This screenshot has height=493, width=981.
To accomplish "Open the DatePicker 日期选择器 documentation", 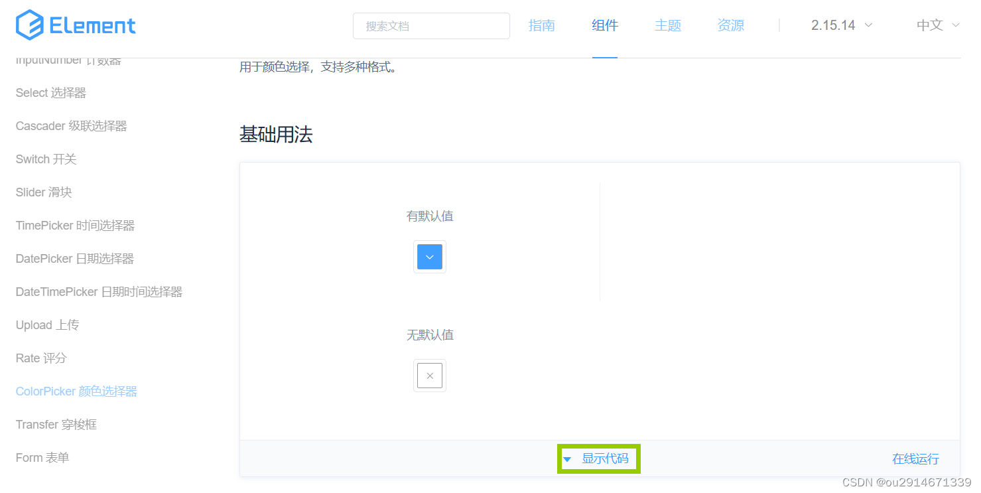I will coord(75,258).
